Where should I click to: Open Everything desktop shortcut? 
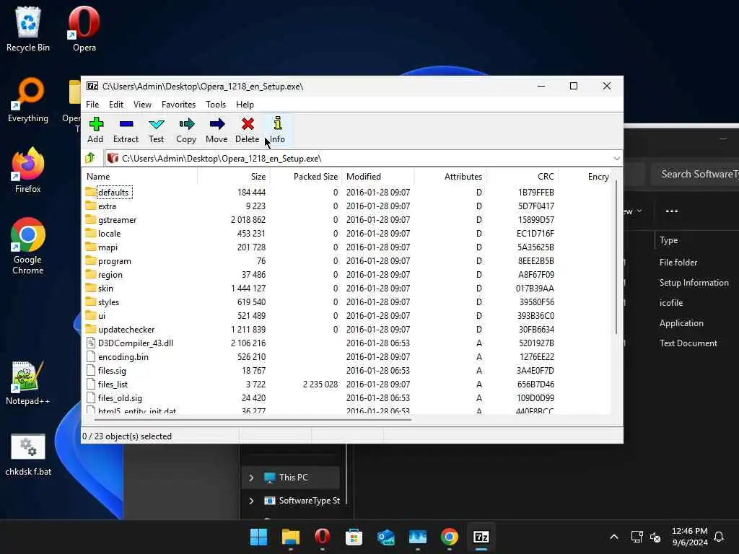[28, 100]
